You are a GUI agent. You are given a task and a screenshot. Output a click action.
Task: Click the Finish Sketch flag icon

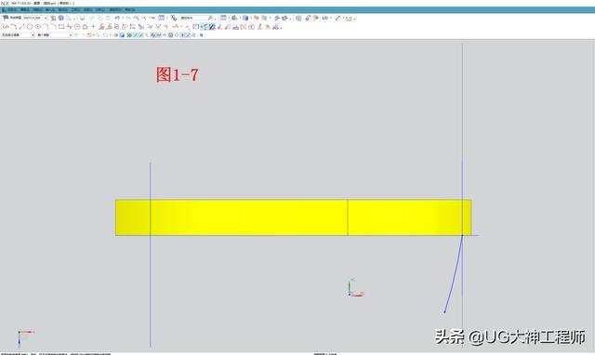[x=6, y=18]
